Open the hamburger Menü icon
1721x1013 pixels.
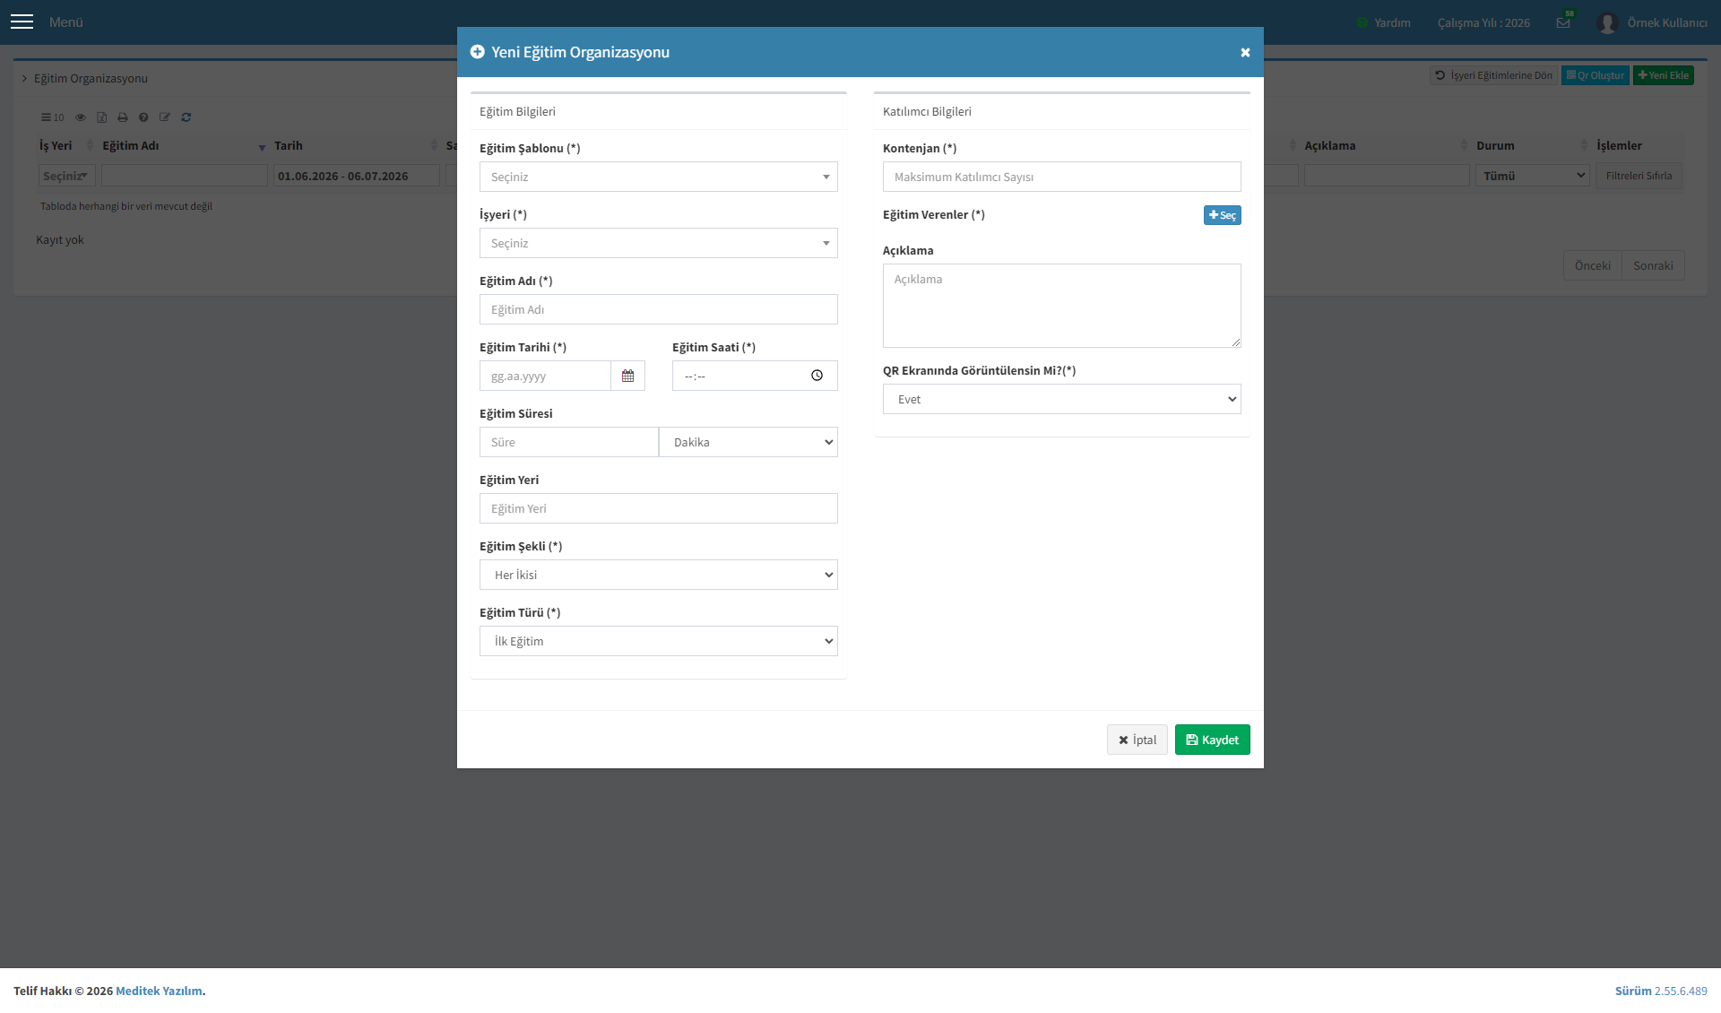(22, 22)
